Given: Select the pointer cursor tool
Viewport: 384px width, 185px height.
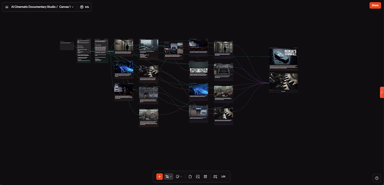Looking at the screenshot, I should pos(167,176).
